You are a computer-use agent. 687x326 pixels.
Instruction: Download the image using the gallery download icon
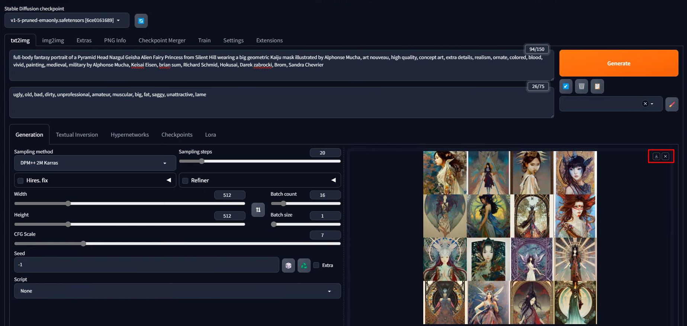click(656, 156)
